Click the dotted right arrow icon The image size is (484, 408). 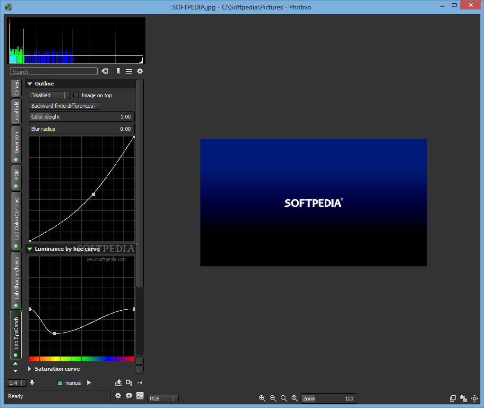[x=140, y=382]
